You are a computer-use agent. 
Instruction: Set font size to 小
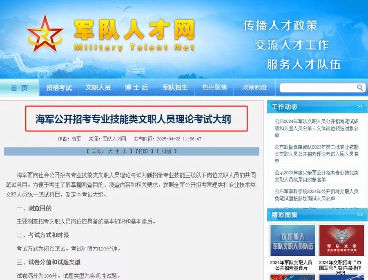[125, 151]
